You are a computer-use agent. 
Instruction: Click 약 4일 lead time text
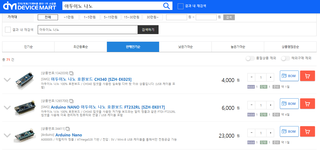pos(286,115)
